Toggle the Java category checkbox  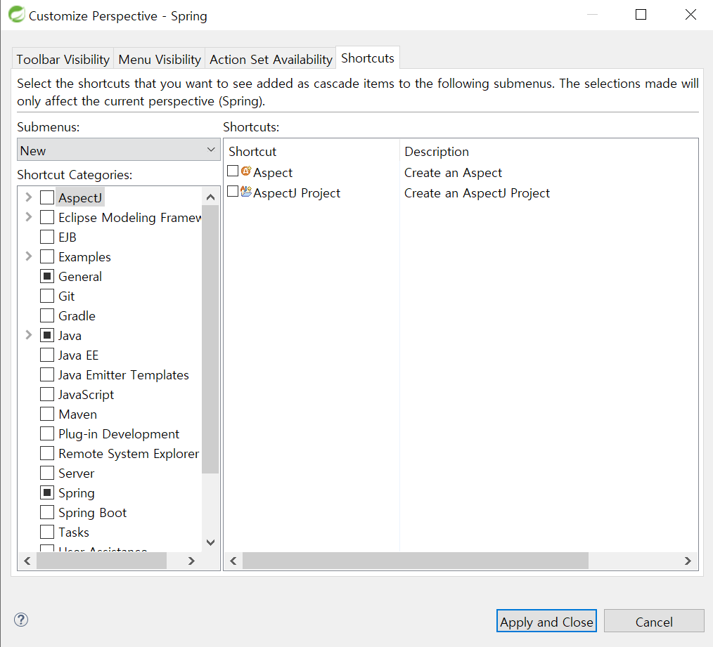point(47,335)
